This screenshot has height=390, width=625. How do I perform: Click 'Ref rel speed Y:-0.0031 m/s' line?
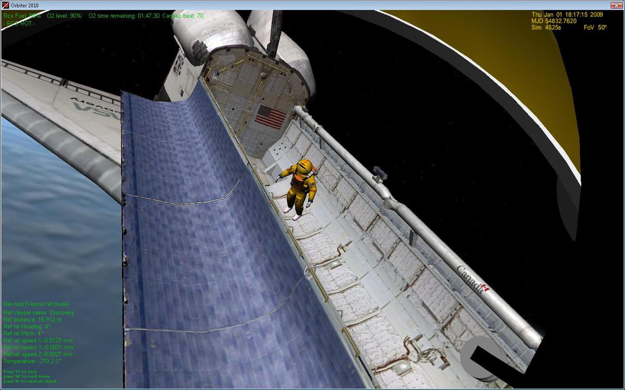pyautogui.click(x=39, y=347)
